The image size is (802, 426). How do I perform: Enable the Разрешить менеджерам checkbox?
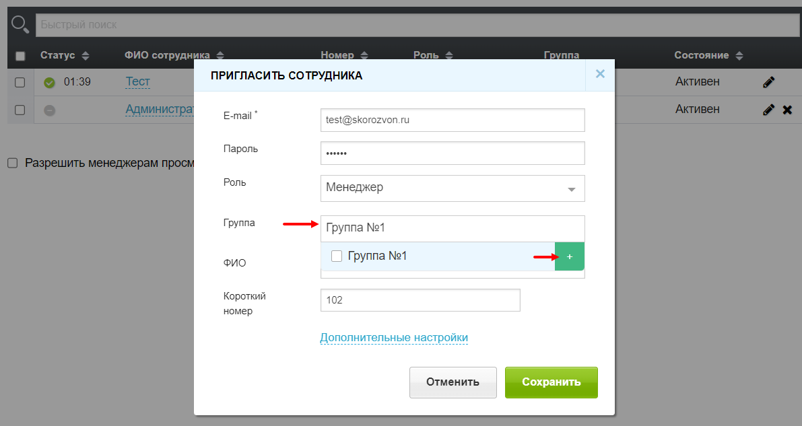point(13,163)
